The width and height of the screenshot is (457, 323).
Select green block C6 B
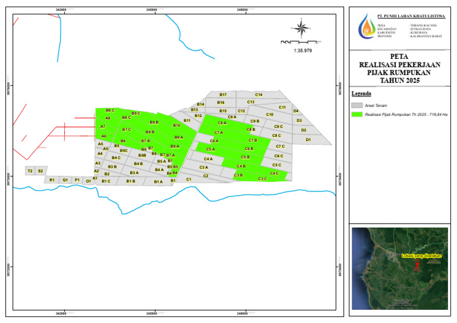[249, 149]
